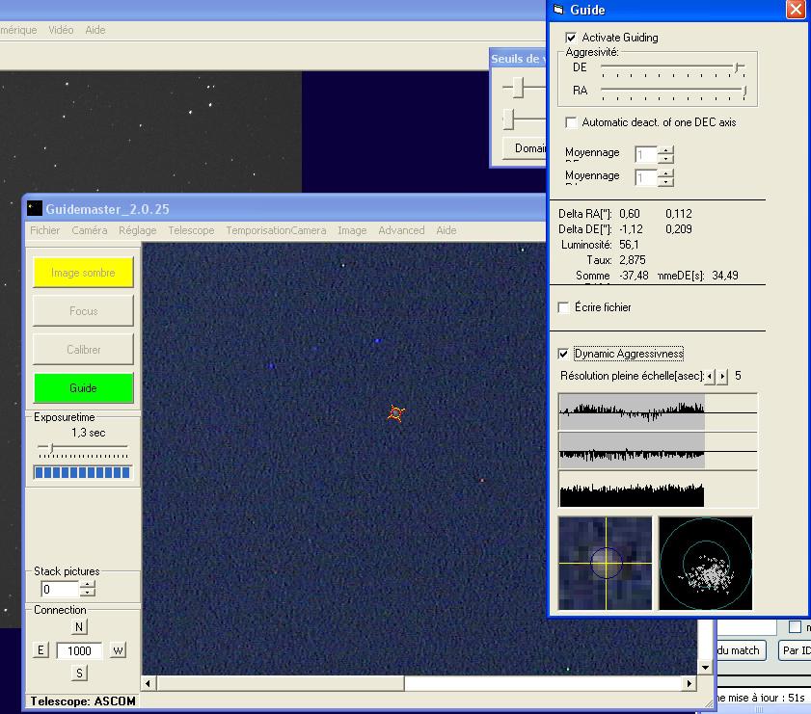Toggle Écrire fichier checkbox
The width and height of the screenshot is (811, 714).
click(x=564, y=307)
